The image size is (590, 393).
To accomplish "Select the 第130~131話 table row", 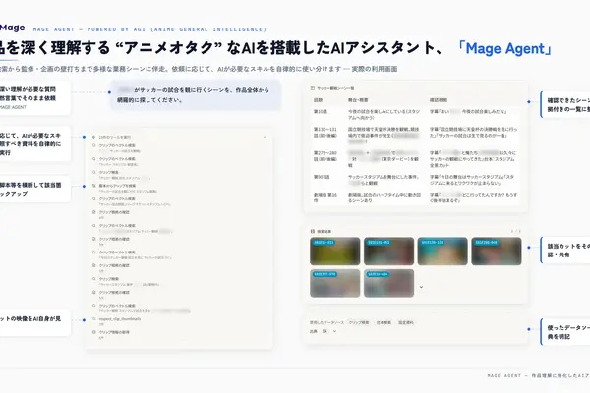I will click(x=415, y=136).
